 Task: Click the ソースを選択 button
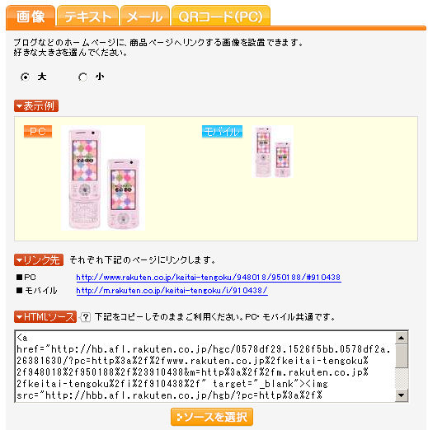(x=212, y=417)
